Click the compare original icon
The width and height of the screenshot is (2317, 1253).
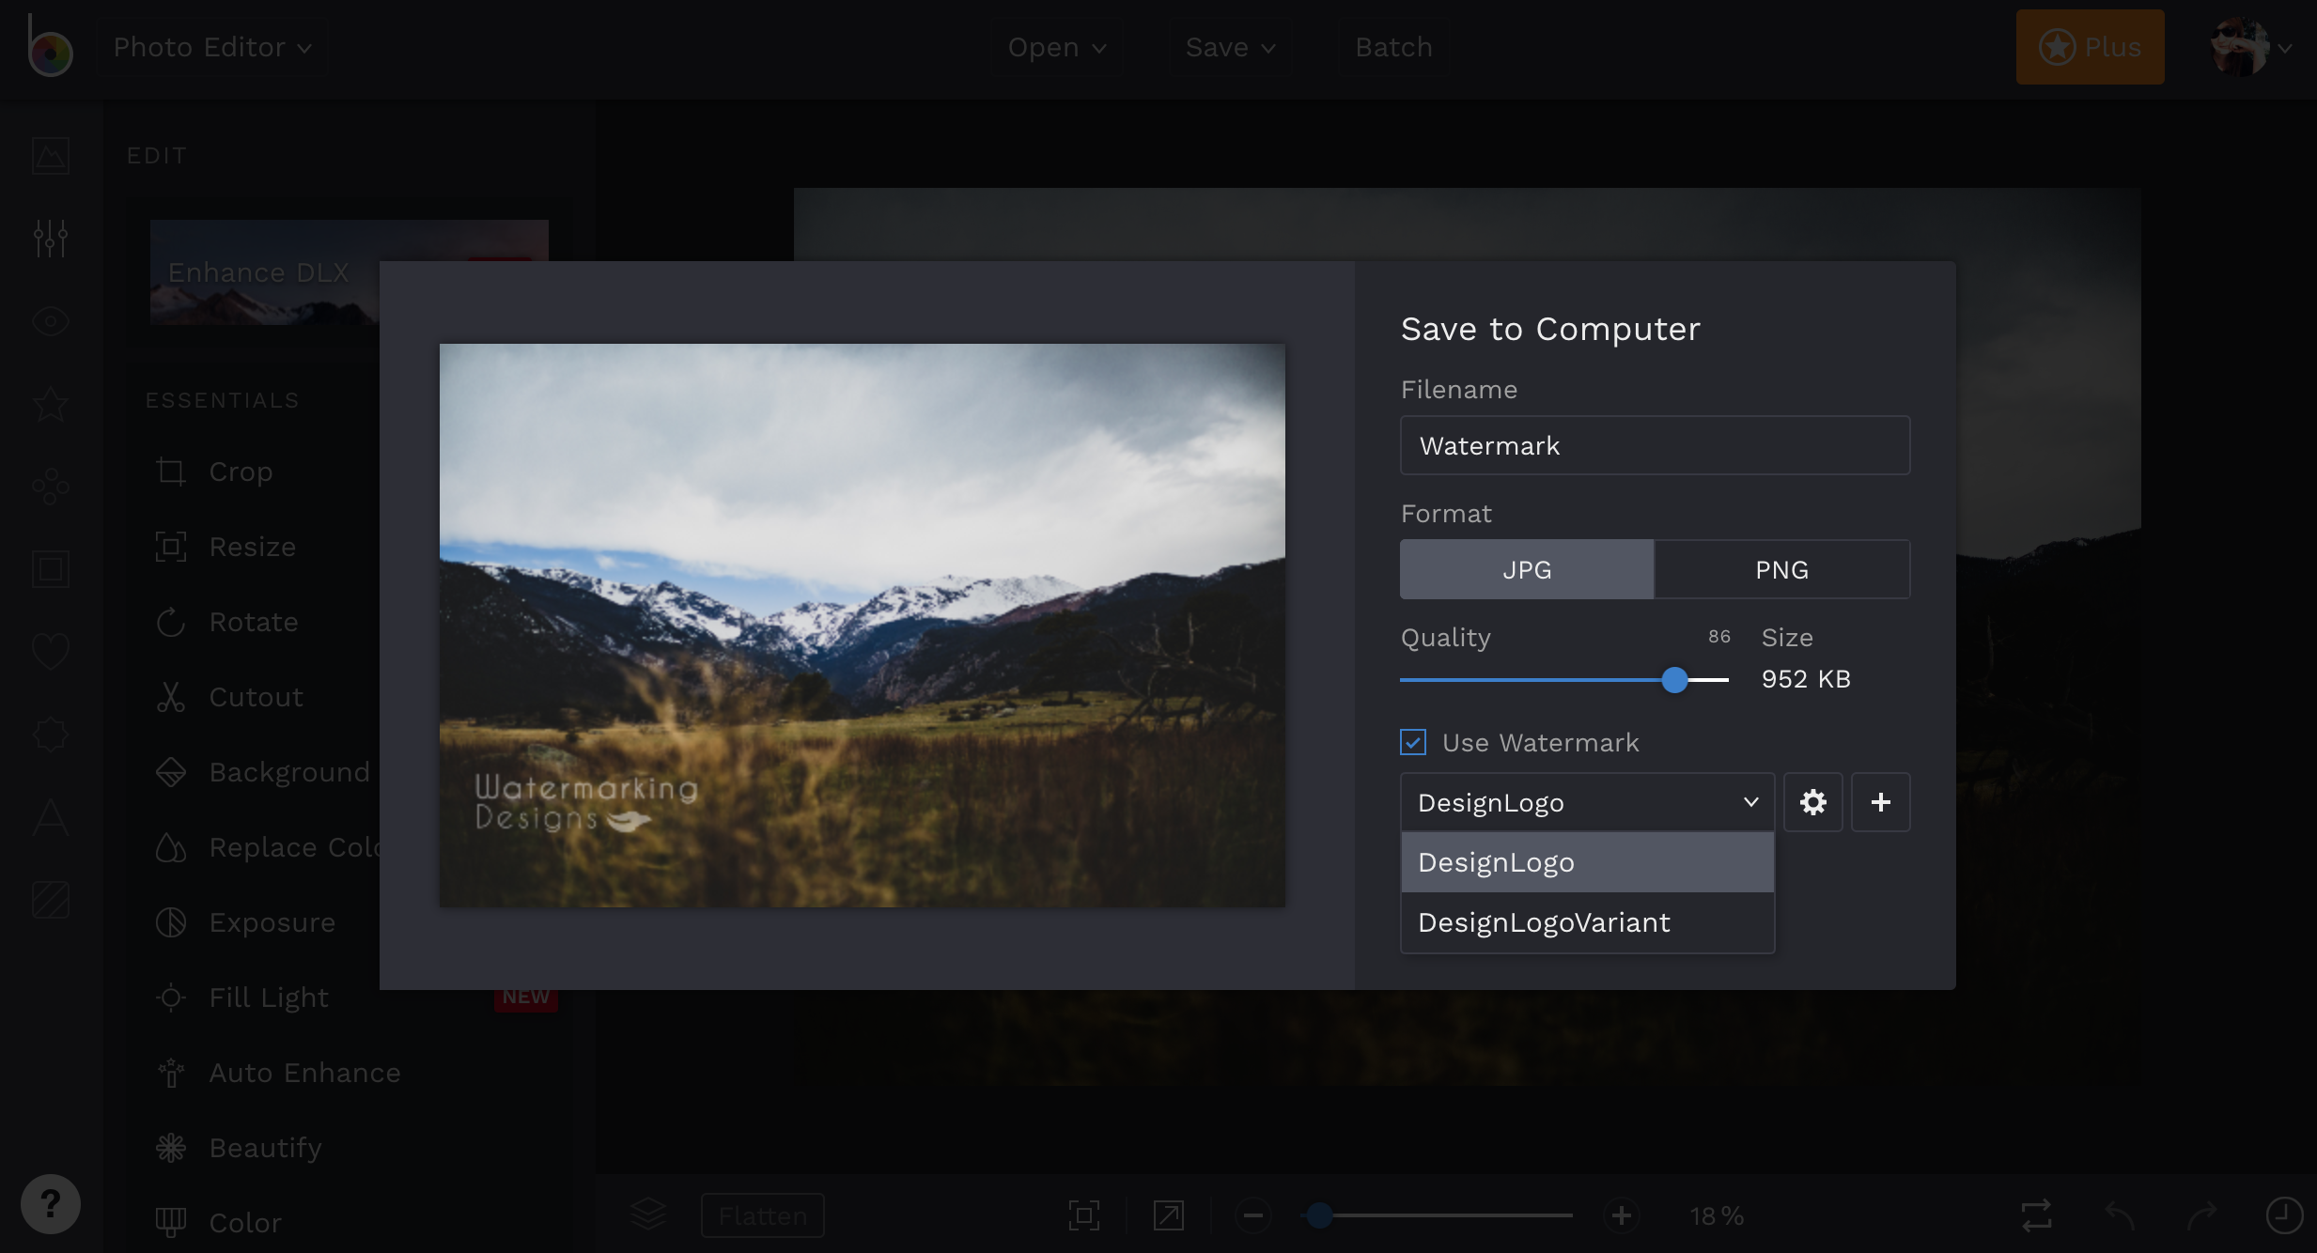pyautogui.click(x=2037, y=1215)
